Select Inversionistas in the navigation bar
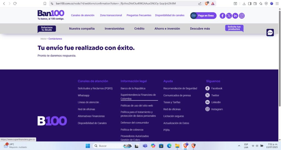 (x=114, y=28)
